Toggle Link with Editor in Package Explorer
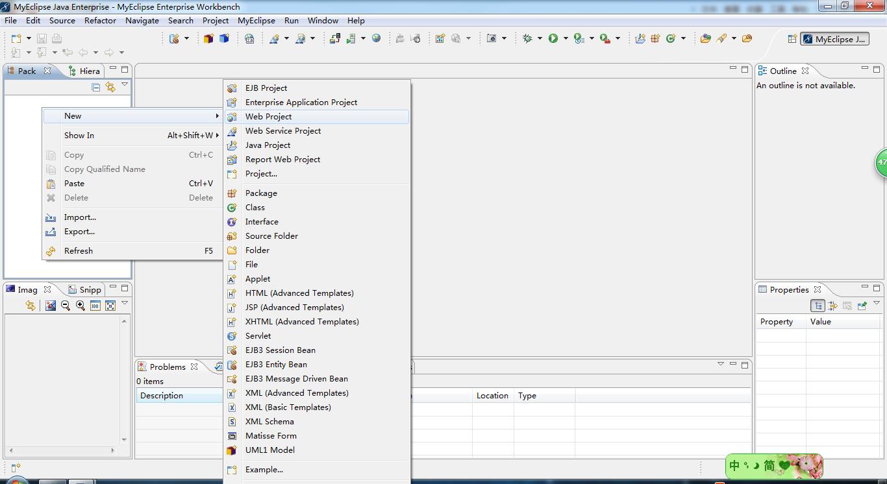The width and height of the screenshot is (887, 484). [110, 87]
